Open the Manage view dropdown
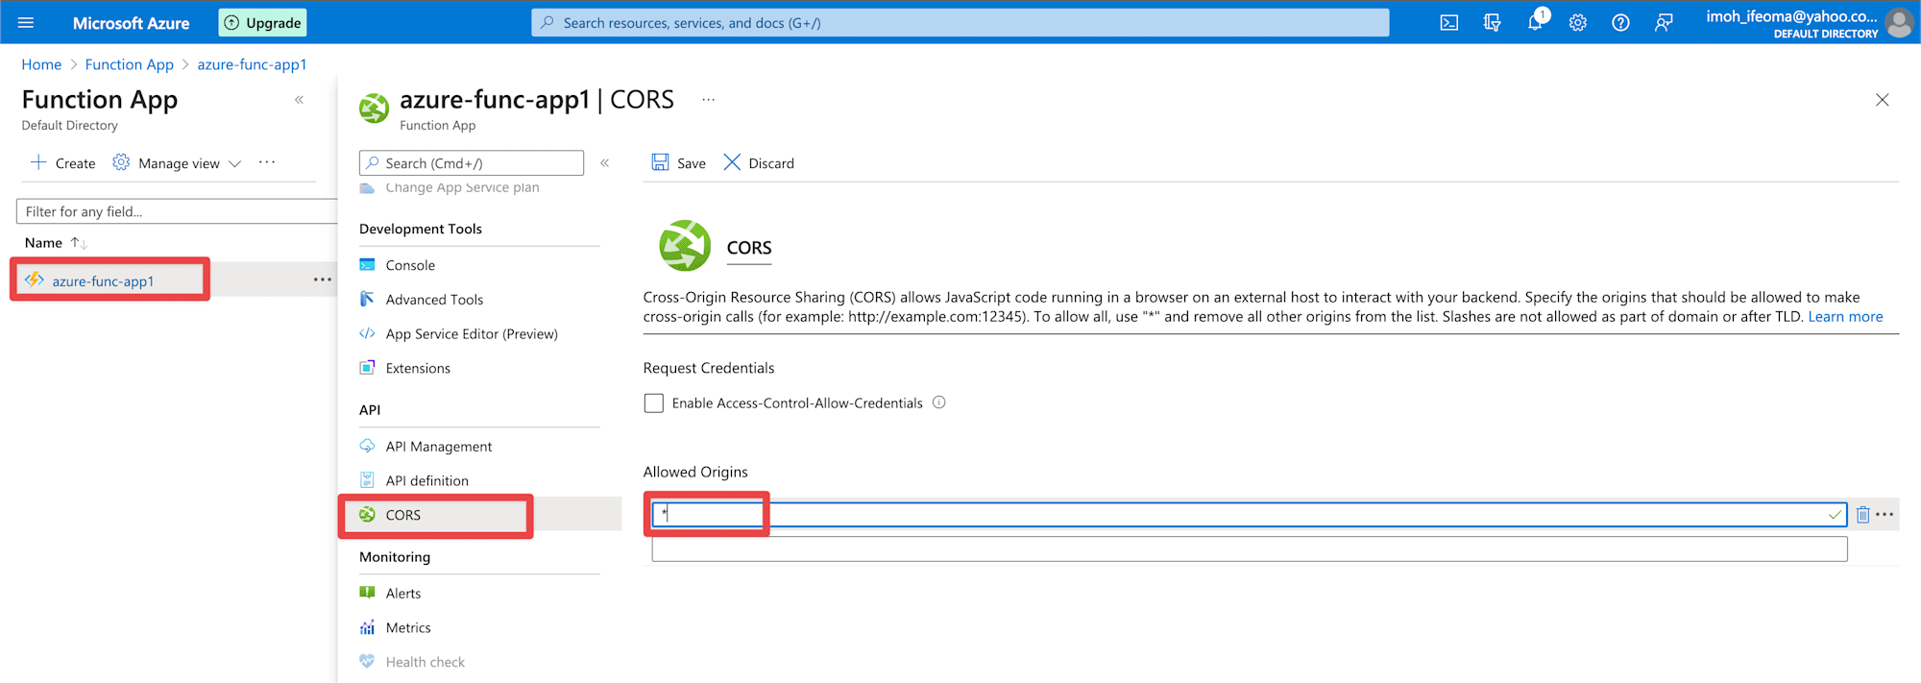This screenshot has height=683, width=1921. click(x=177, y=163)
